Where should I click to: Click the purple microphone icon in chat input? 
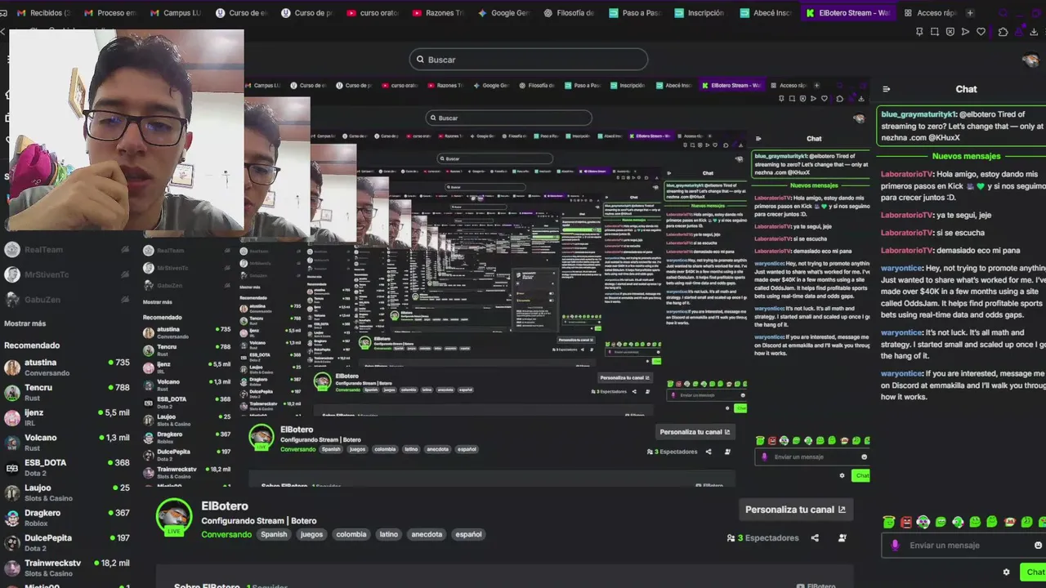point(895,546)
